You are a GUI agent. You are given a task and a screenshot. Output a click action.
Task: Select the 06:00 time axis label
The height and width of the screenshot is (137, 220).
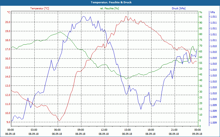(58, 130)
